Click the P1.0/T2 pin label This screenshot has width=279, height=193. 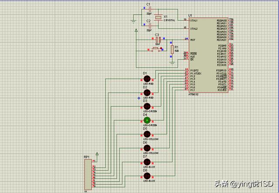194,70
